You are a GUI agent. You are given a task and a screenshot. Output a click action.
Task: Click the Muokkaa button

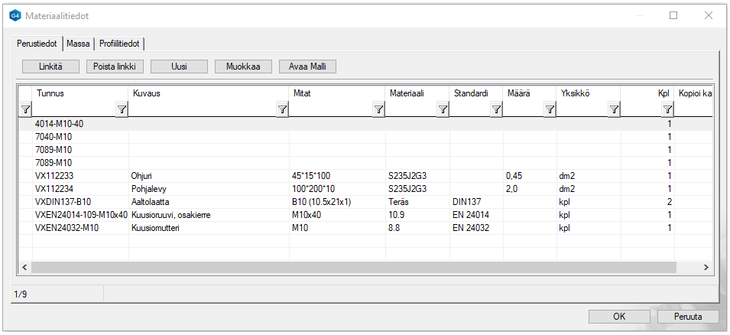[x=243, y=67]
